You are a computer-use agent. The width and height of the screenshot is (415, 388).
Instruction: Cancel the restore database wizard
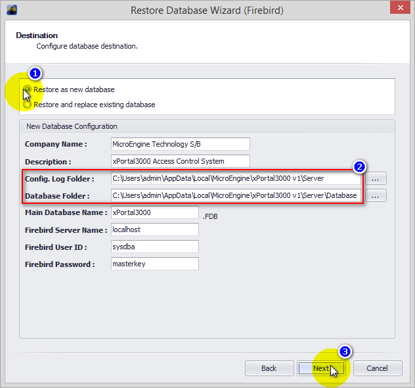pyautogui.click(x=378, y=368)
